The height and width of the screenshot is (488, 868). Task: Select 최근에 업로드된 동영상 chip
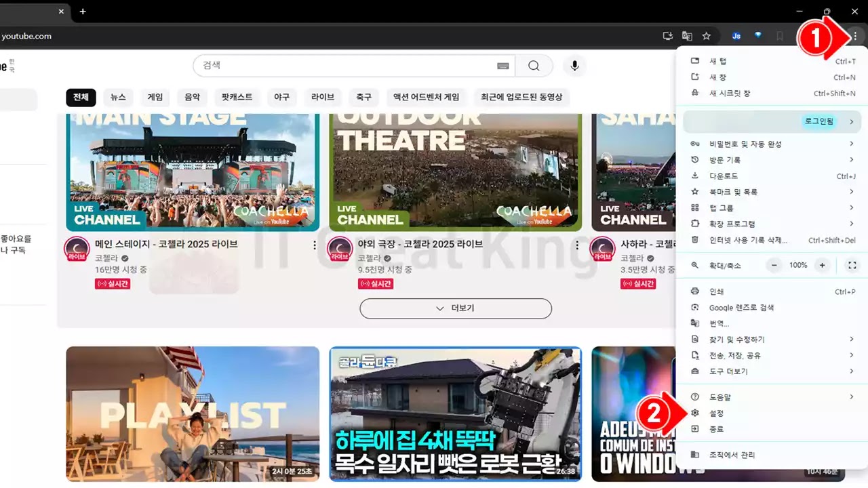(521, 97)
